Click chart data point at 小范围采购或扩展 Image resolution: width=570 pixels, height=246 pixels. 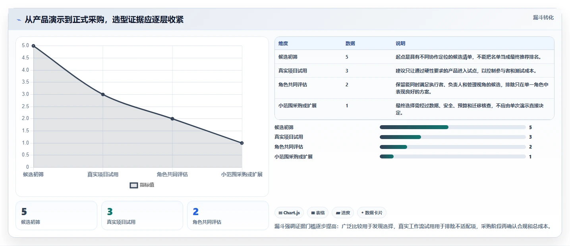tap(242, 143)
